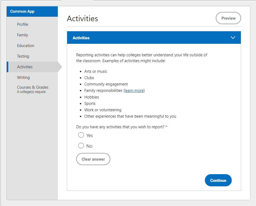This screenshot has width=256, height=206.
Task: Click the Common App sidebar header
Action: pos(22,11)
